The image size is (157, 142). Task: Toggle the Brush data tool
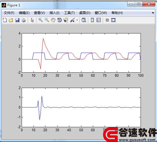point(72,20)
